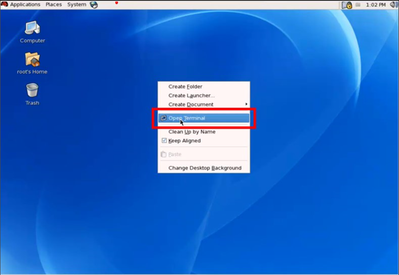Screen dimensions: 399x275
Task: Open the Places menu
Action: pos(54,5)
